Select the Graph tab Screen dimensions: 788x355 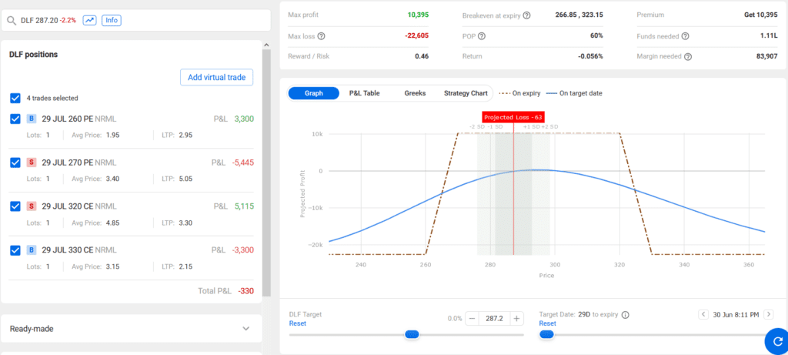[x=314, y=93]
